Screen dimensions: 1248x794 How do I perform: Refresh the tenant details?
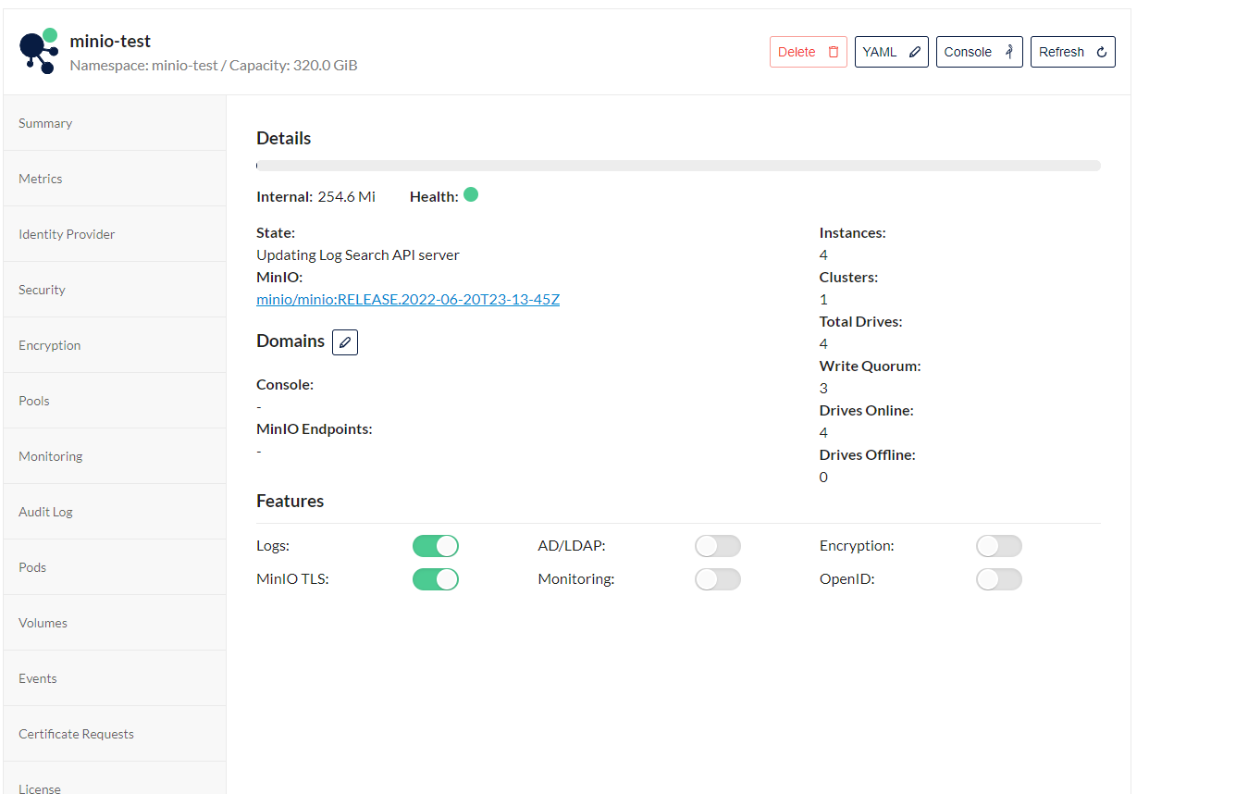click(1073, 52)
